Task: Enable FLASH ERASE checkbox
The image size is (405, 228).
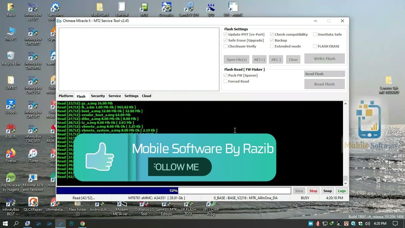Action: point(326,46)
